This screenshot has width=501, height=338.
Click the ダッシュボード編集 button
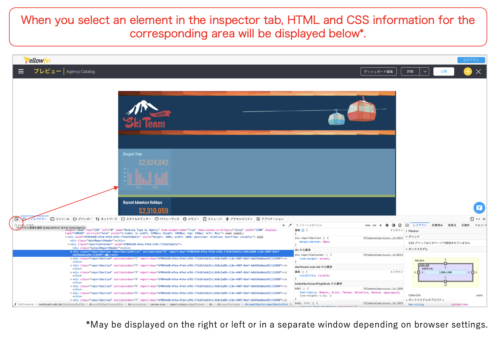(378, 71)
